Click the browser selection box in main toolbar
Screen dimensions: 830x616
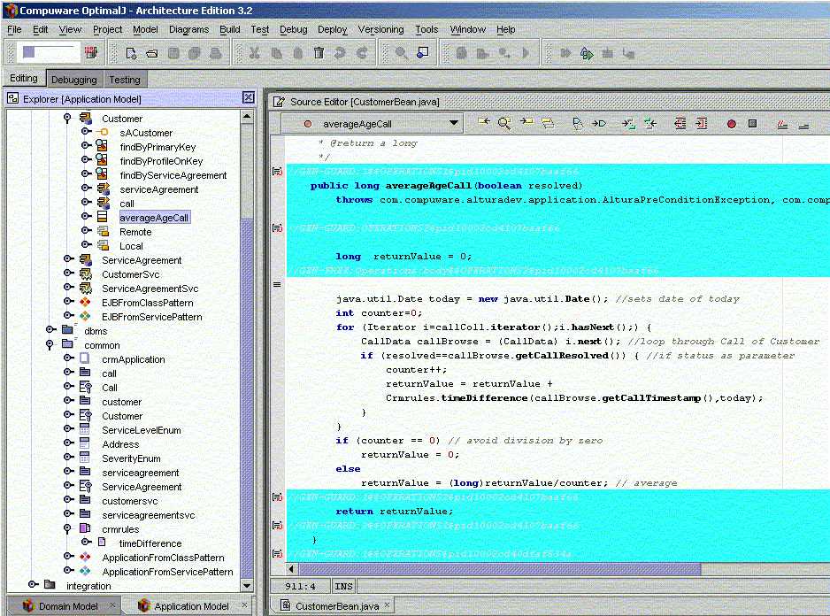pos(50,52)
